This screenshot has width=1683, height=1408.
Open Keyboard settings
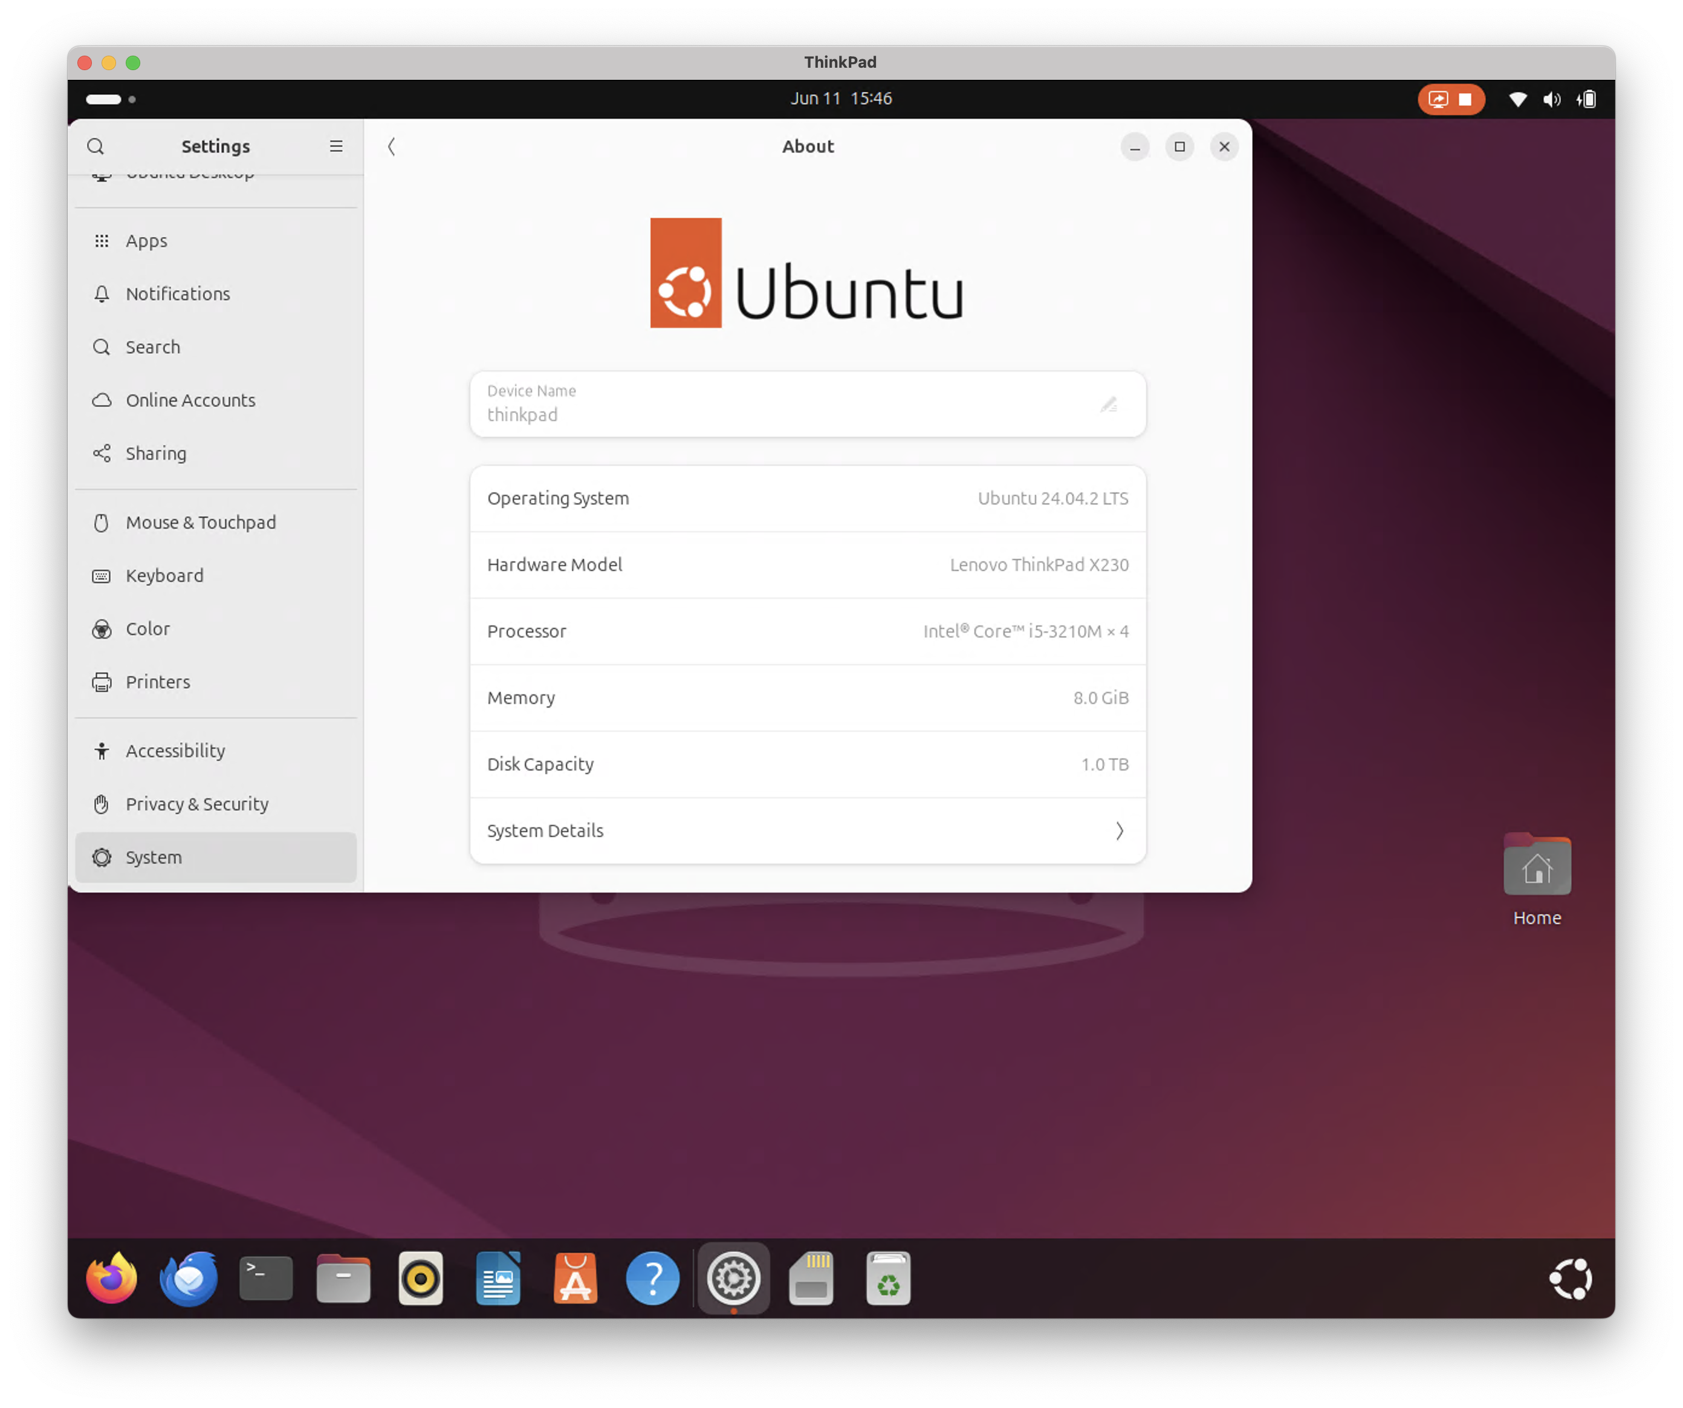pos(164,575)
